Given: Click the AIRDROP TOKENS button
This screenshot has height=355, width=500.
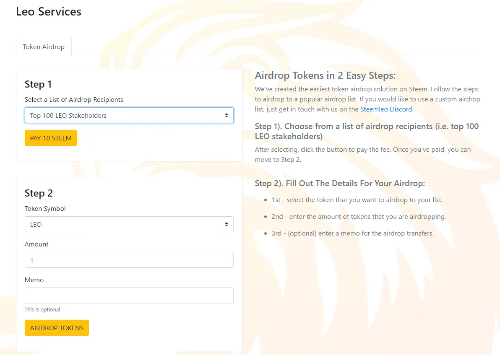Looking at the screenshot, I should [57, 328].
